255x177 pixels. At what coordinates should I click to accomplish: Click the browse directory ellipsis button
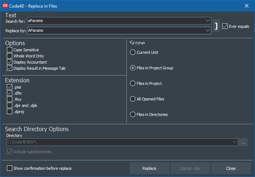point(243,142)
